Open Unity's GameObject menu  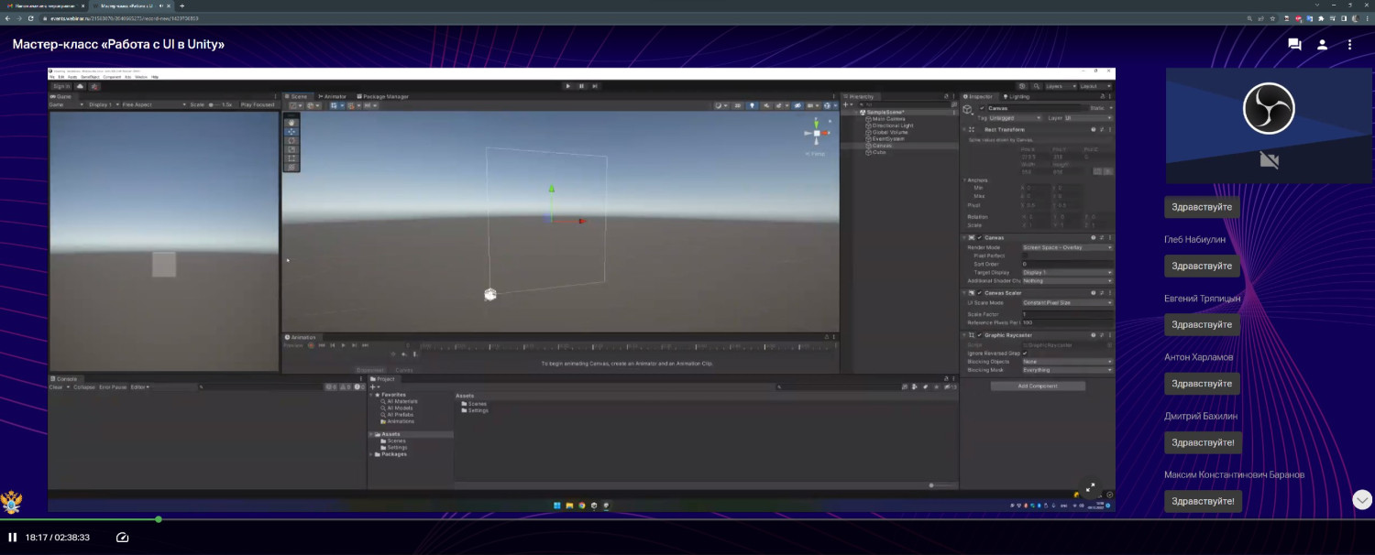click(x=90, y=77)
